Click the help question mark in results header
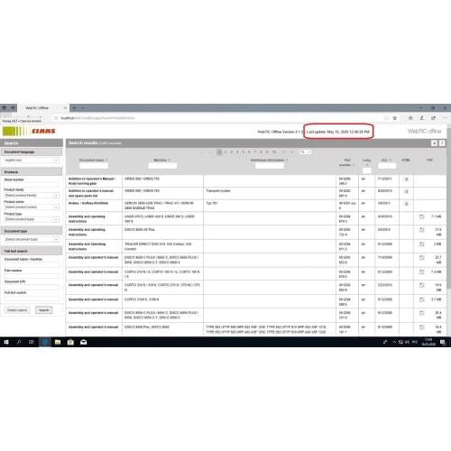The height and width of the screenshot is (451, 451). click(x=442, y=143)
